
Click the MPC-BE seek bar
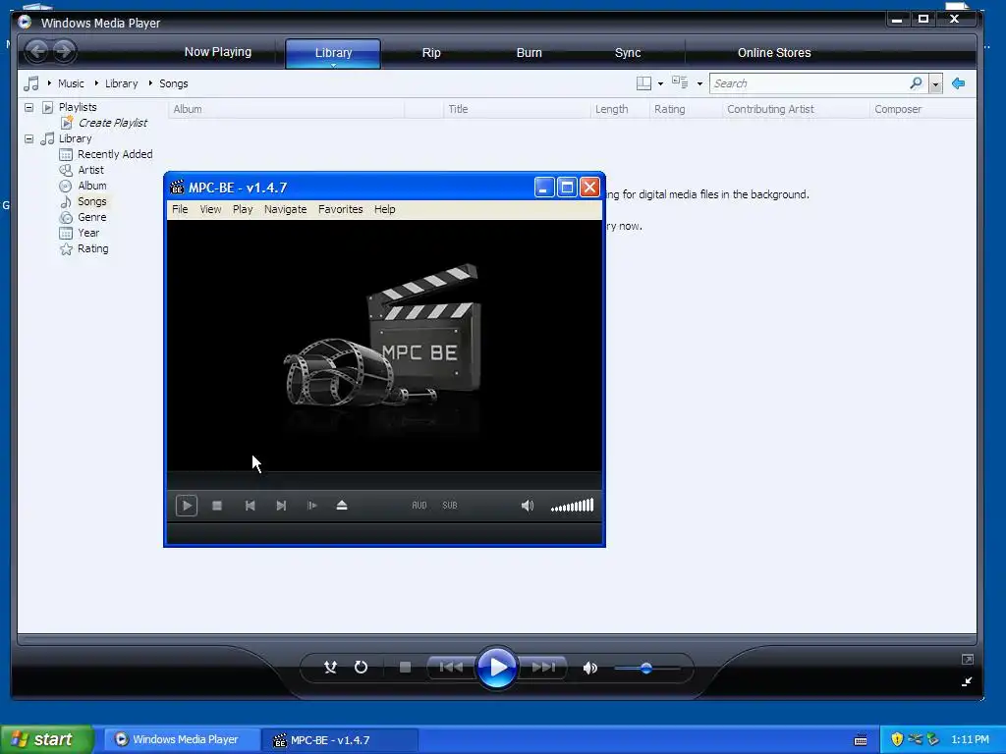point(384,479)
